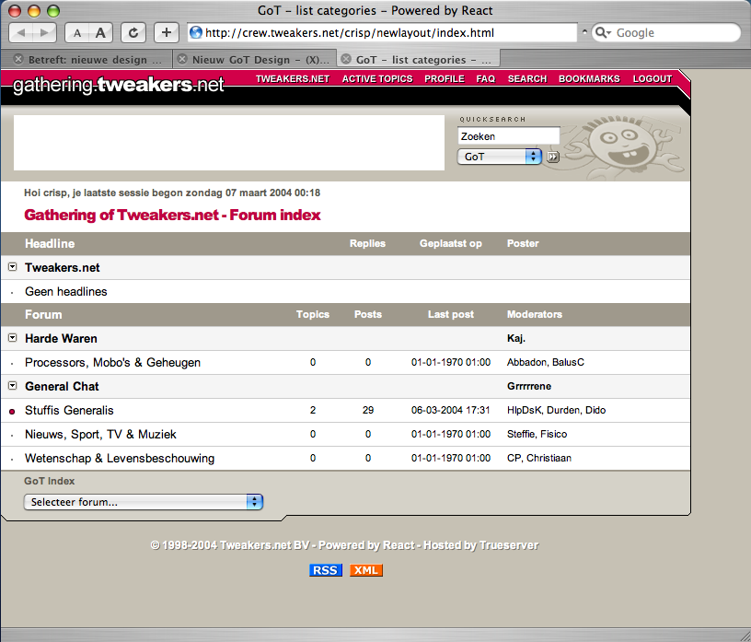Image resolution: width=751 pixels, height=642 pixels.
Task: Open the Google search magnifier menu
Action: [x=603, y=32]
